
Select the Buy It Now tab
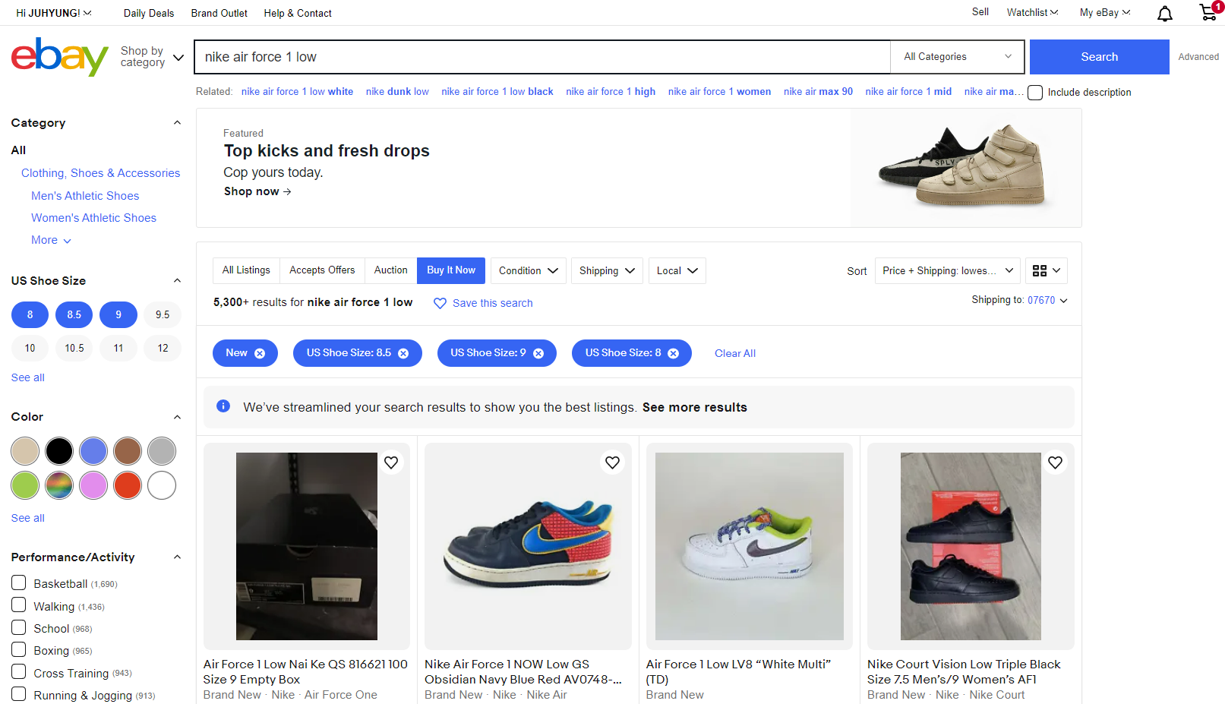coord(451,270)
